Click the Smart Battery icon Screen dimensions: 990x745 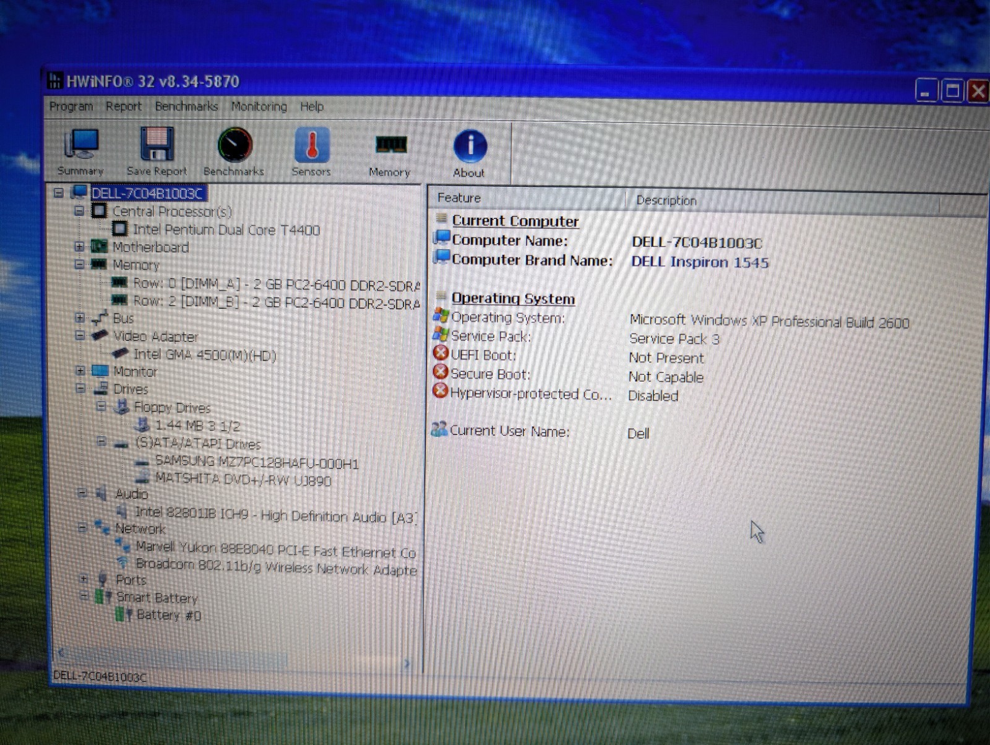103,597
